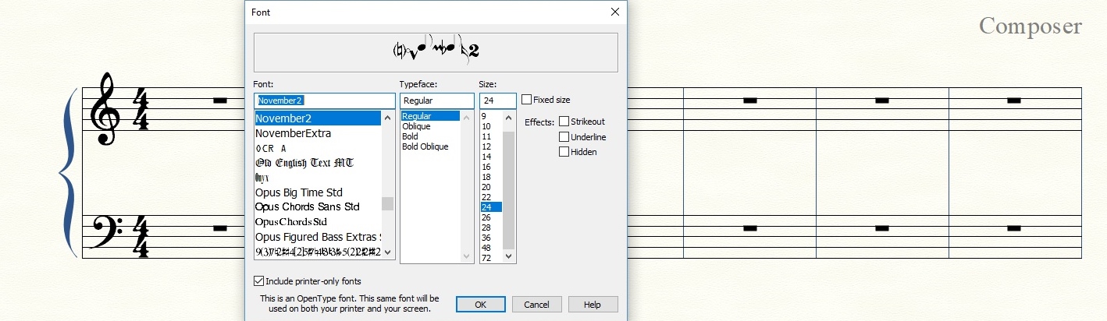The height and width of the screenshot is (321, 1107).
Task: Click the blue brace joining the staves
Action: 69,173
